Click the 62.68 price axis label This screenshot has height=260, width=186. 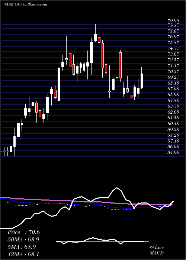click(173, 112)
